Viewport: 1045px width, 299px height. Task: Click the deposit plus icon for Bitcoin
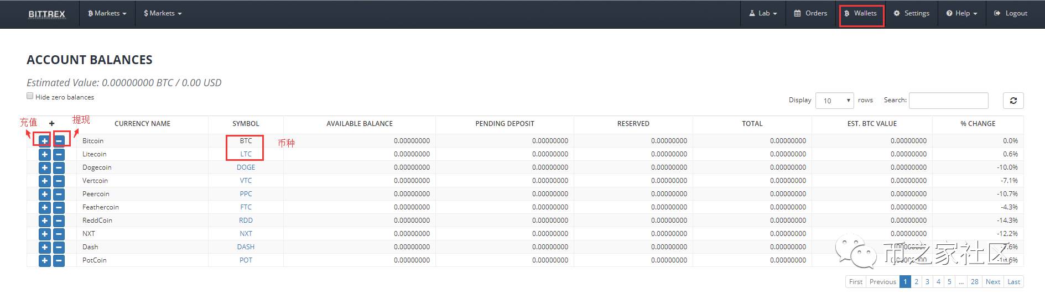coord(45,141)
